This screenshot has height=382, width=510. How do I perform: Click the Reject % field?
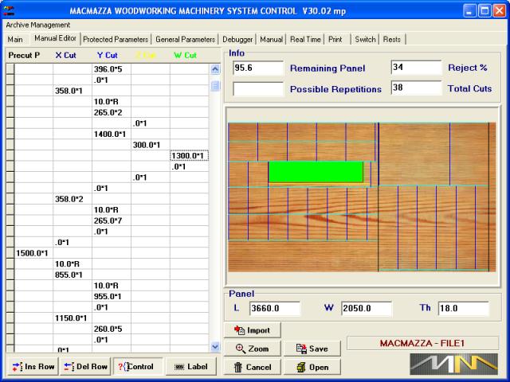[416, 67]
